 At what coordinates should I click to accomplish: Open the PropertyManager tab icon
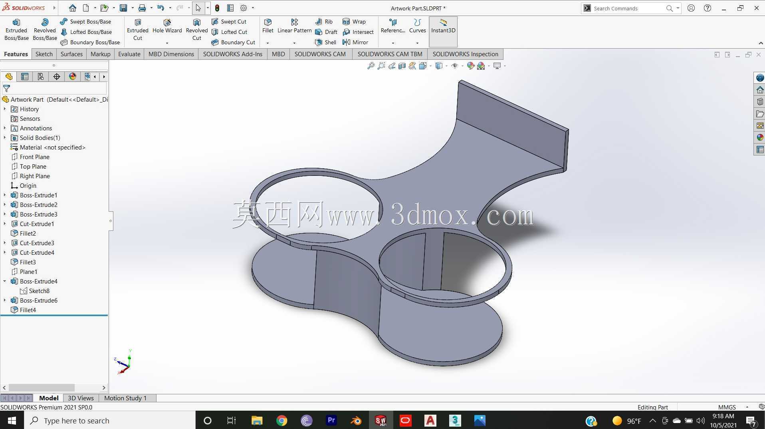25,77
